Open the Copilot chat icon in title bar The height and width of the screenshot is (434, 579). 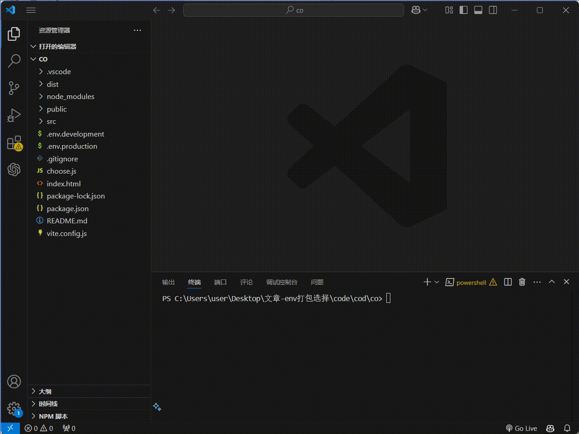(416, 10)
